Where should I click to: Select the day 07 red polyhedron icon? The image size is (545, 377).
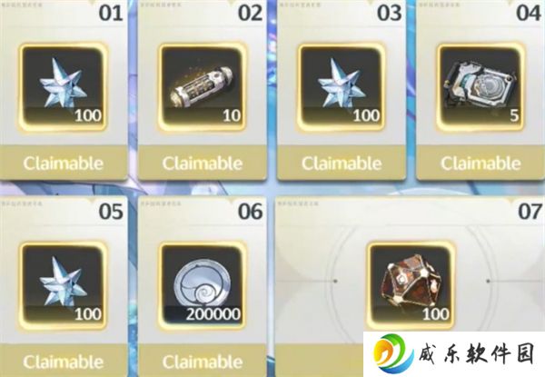[411, 285]
